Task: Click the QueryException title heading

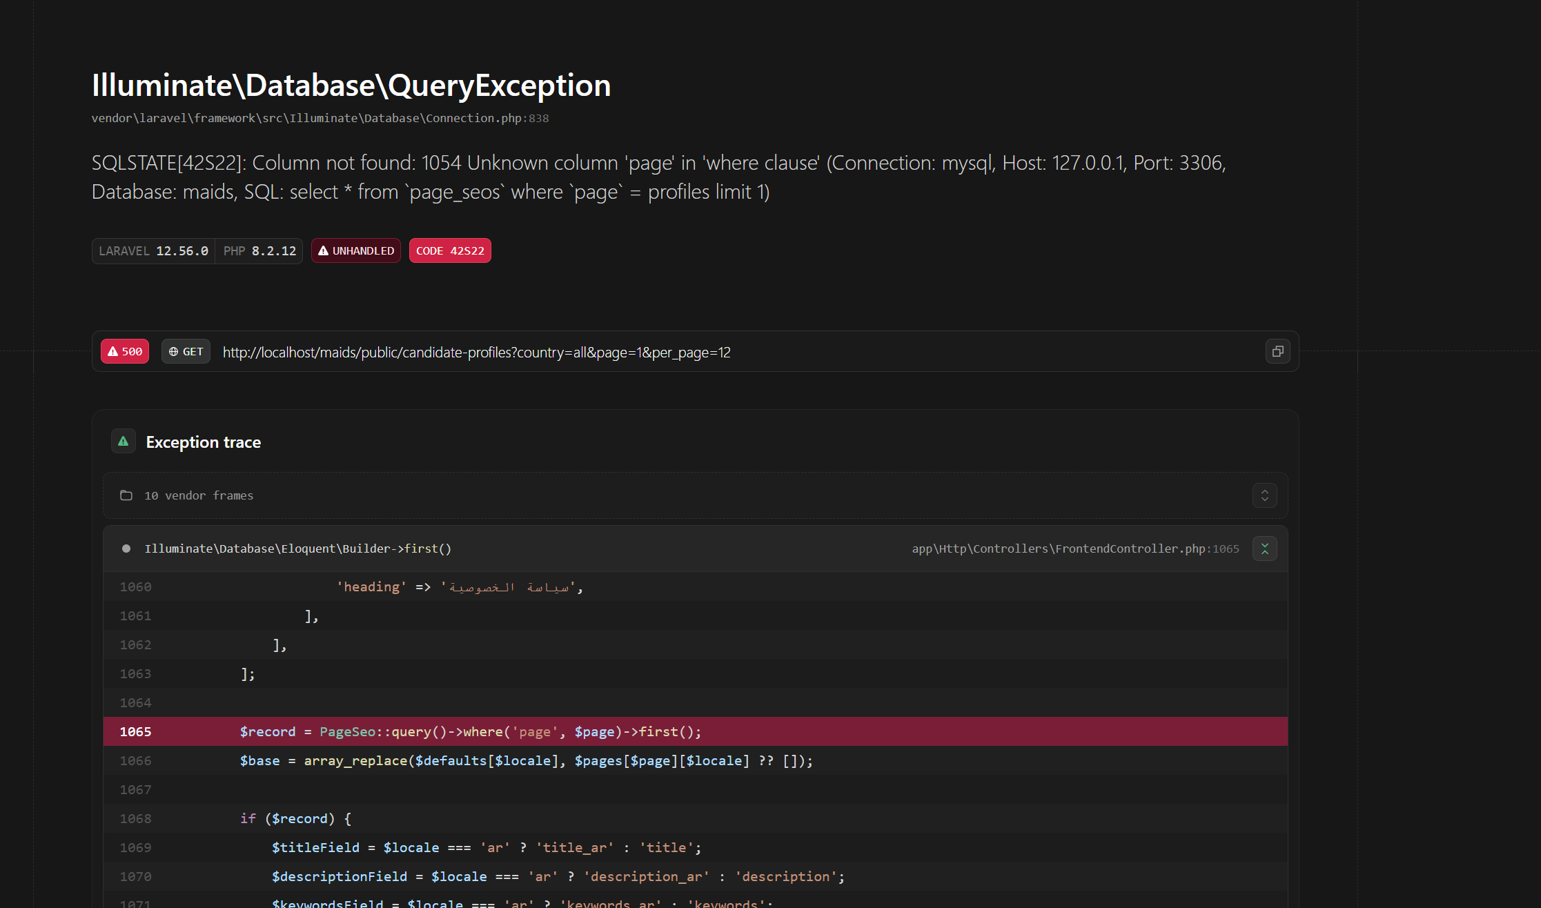Action: (351, 86)
